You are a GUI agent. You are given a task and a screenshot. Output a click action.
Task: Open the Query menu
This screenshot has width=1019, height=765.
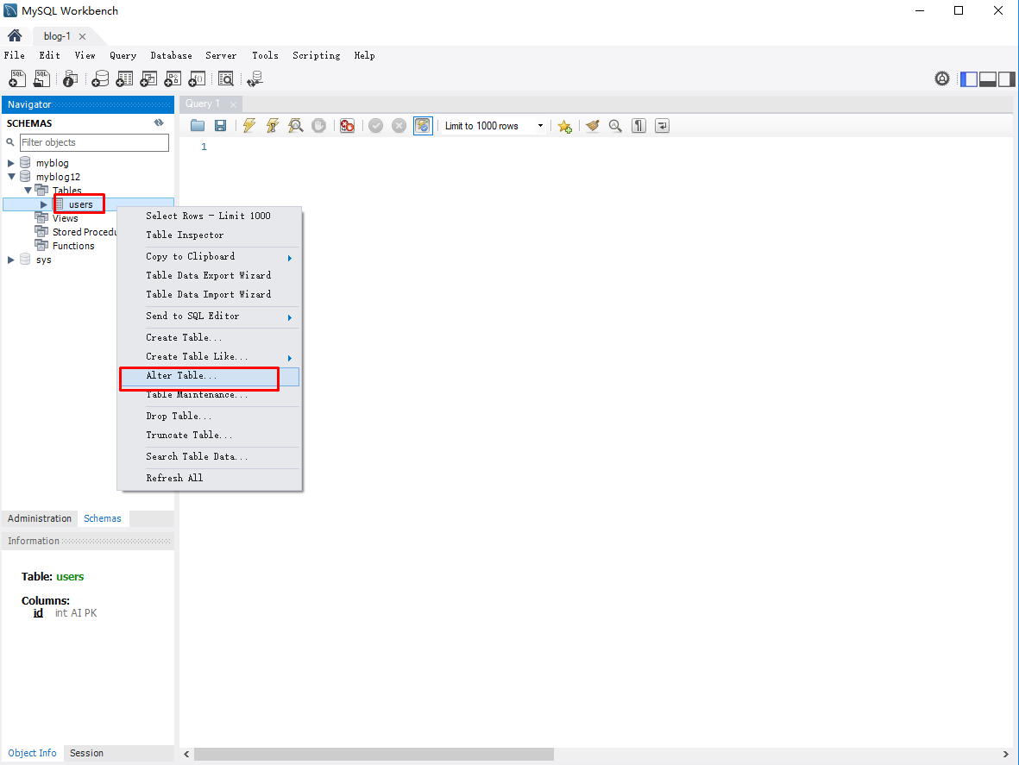click(x=123, y=55)
